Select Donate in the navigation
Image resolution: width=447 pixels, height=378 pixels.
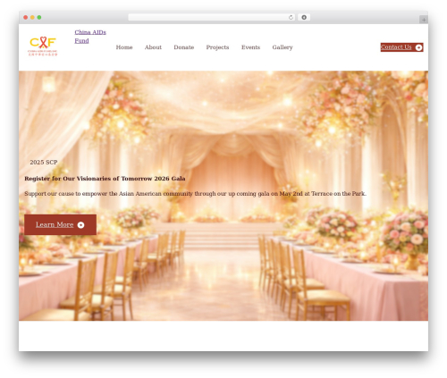pyautogui.click(x=184, y=47)
